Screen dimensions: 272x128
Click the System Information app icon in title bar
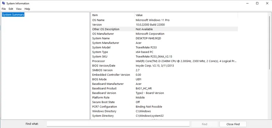click(x=3, y=3)
